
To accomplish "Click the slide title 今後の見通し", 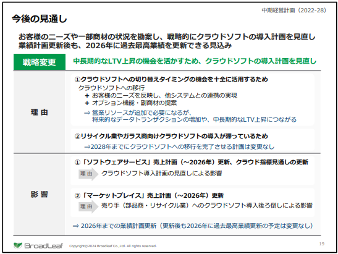I will click(40, 19).
